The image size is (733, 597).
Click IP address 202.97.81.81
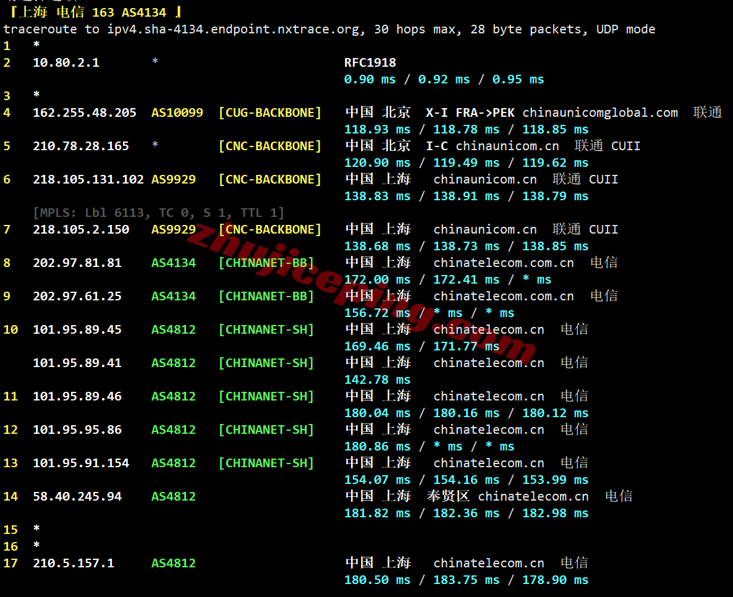click(x=77, y=263)
